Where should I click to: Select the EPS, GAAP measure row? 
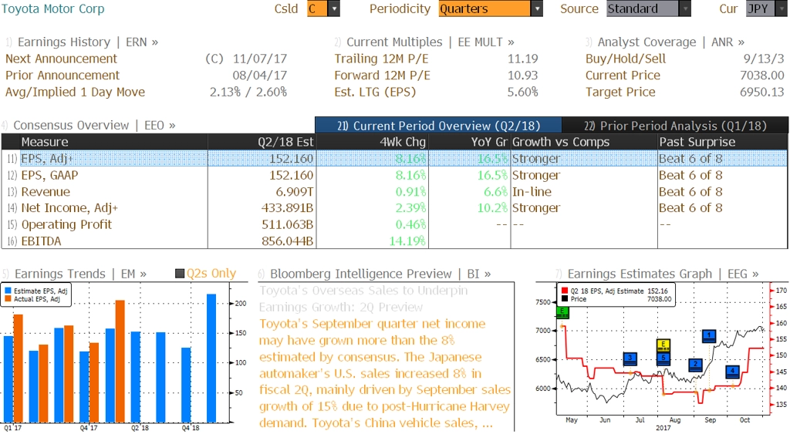coord(394,175)
